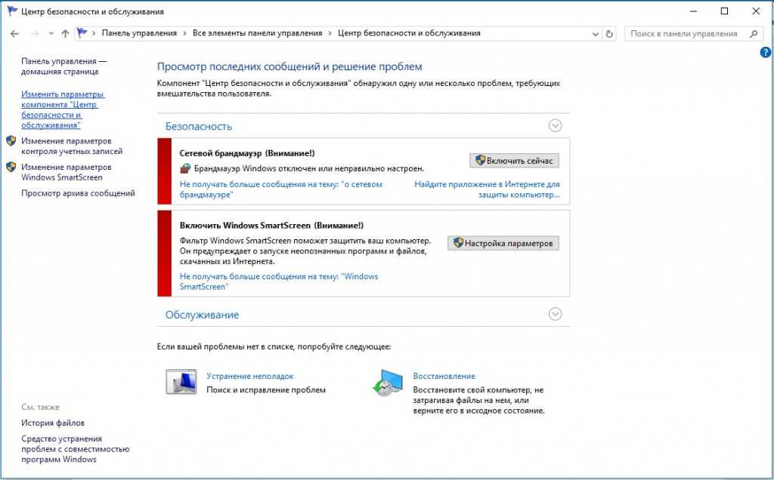Maximize the window
The image size is (774, 480).
pyautogui.click(x=724, y=11)
